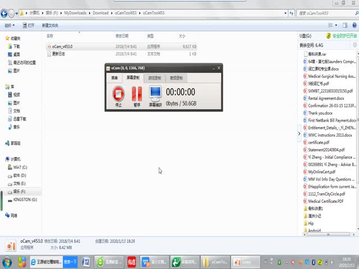Switch to the 游戏录制 tab
The width and height of the screenshot is (359, 269).
[x=154, y=78]
